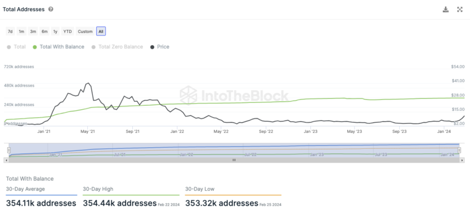Click the Sep '23 x-axis label
The width and height of the screenshot is (470, 215).
coord(400,131)
